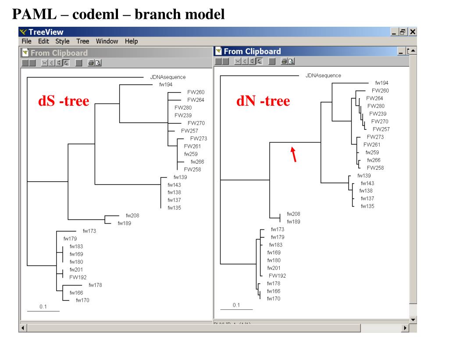Viewport: 449px width, 347px height.
Task: Select fw166 leaf in dN-tree
Action: [274, 291]
